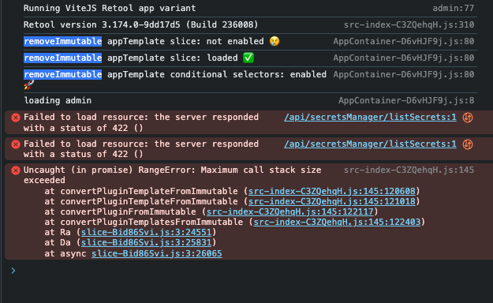The height and width of the screenshot is (303, 493).
Task: Click removeImmutable badge on the conditional selectors row
Action: (62, 75)
